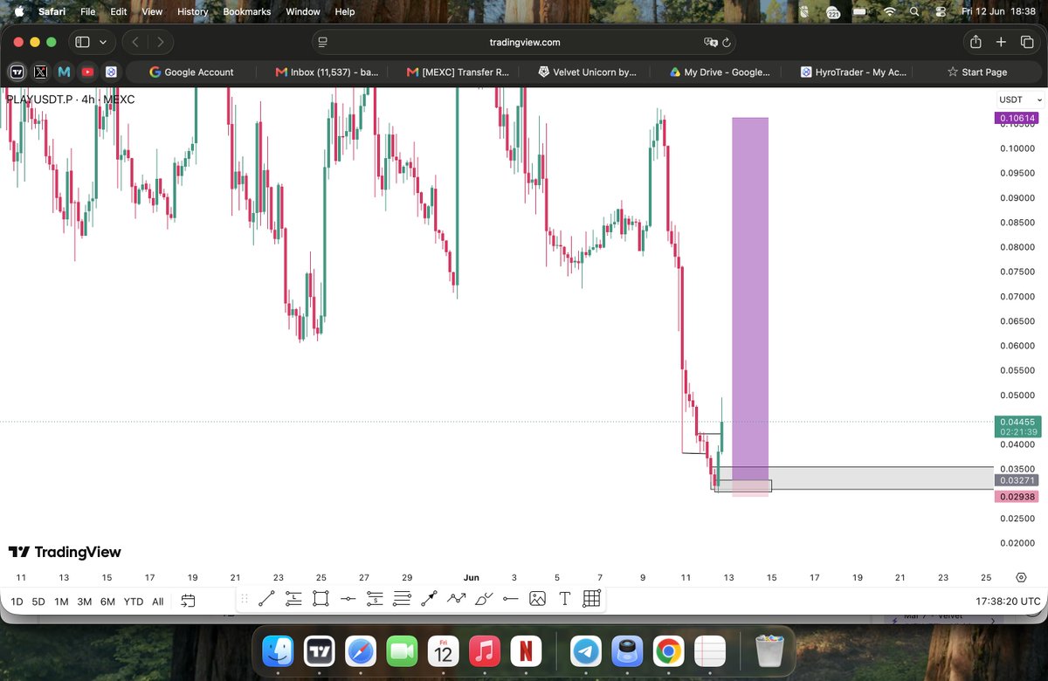The image size is (1048, 681).
Task: Open Finder from the Dock
Action: pos(278,651)
